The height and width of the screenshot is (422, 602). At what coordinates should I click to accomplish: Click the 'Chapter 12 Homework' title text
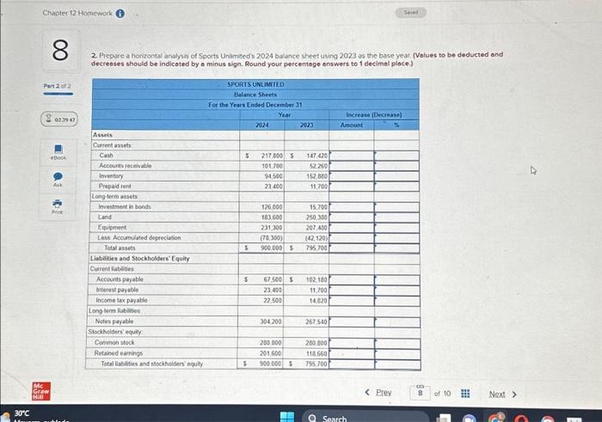(77, 13)
